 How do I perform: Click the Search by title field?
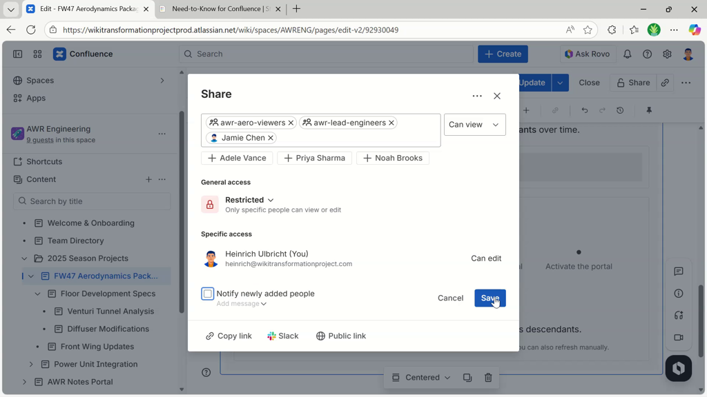click(92, 201)
